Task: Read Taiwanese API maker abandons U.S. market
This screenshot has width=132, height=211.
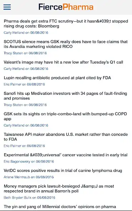Action: [66, 137]
